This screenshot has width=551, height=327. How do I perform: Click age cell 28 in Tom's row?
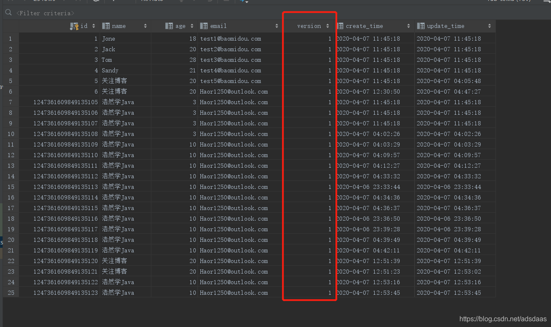[x=174, y=60]
